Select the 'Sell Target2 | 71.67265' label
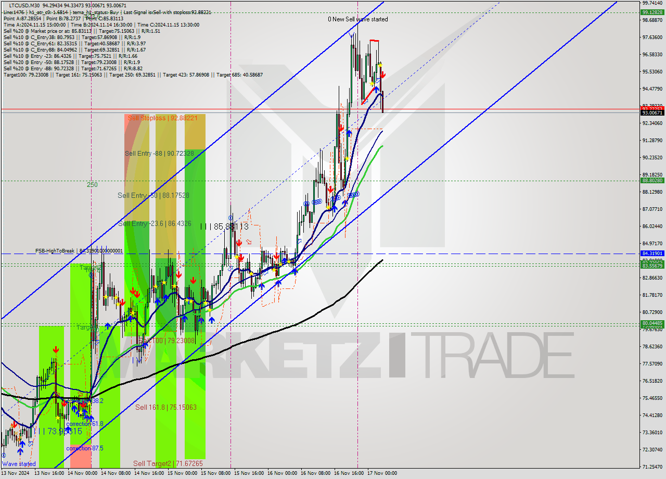This screenshot has width=666, height=479. click(x=168, y=463)
